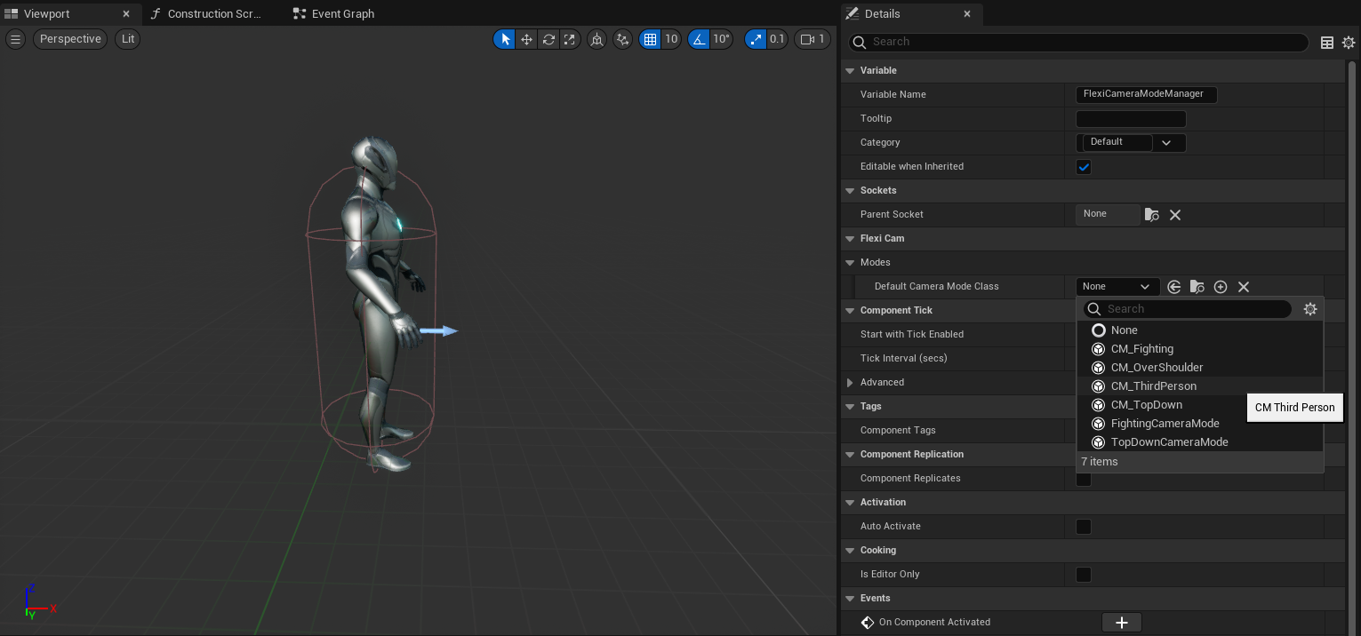
Task: Click the Variable Name text field
Action: pyautogui.click(x=1145, y=94)
